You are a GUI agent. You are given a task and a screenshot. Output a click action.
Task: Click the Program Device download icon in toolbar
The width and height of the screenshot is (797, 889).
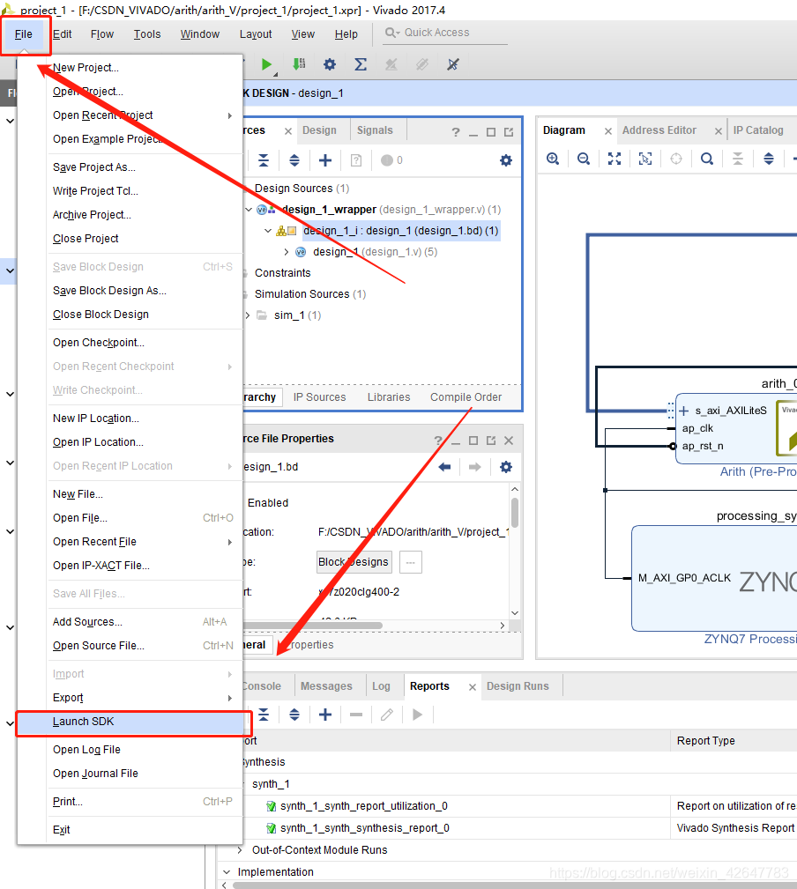[x=298, y=64]
